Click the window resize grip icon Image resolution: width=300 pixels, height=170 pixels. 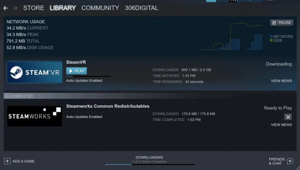pyautogui.click(x=298, y=168)
